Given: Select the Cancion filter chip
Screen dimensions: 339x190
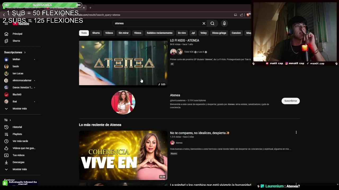Looking at the screenshot, I should coord(236,33).
